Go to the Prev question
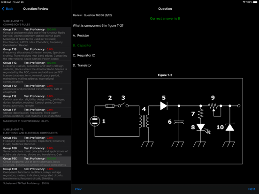 (x=78, y=189)
